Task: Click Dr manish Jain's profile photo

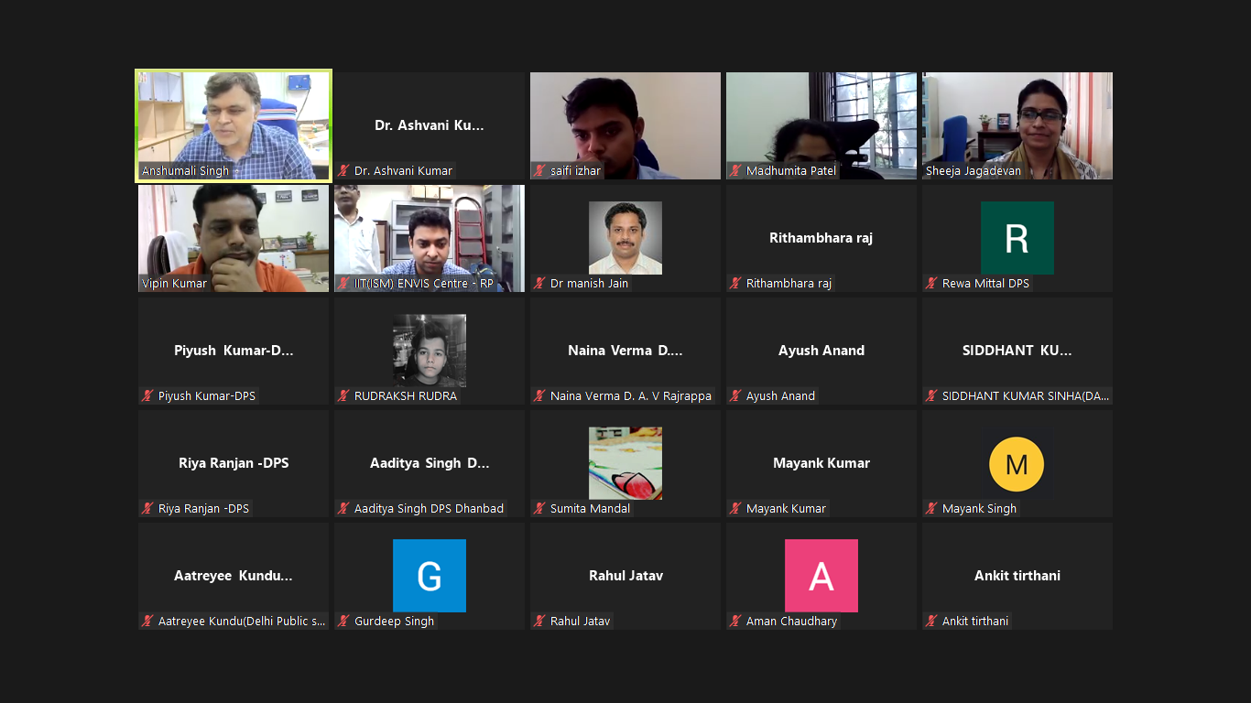Action: (625, 238)
